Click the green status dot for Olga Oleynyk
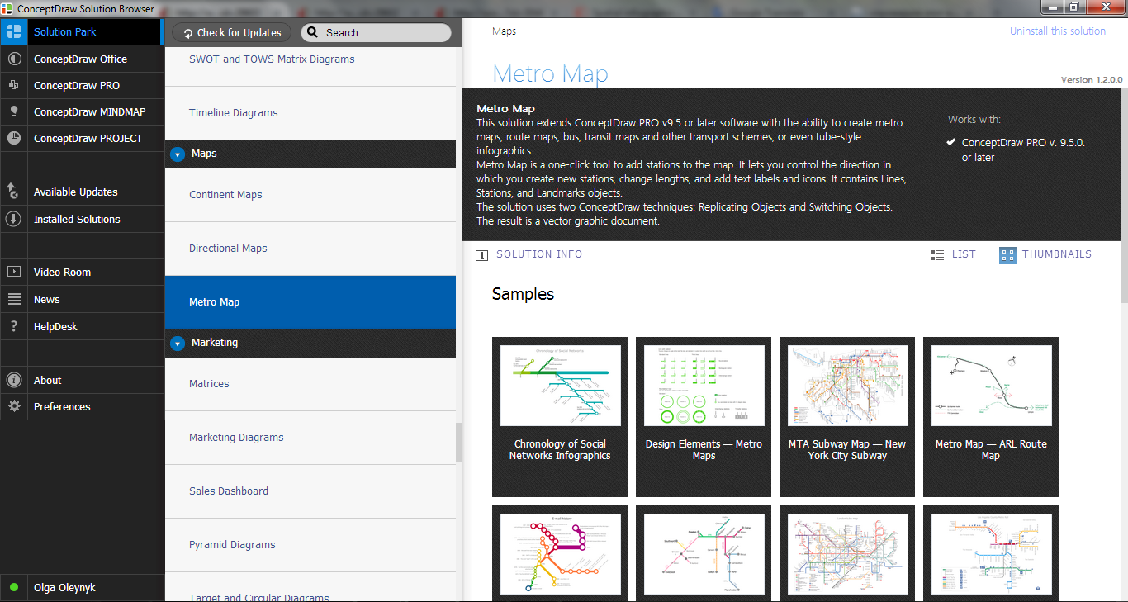The image size is (1128, 602). pyautogui.click(x=14, y=588)
